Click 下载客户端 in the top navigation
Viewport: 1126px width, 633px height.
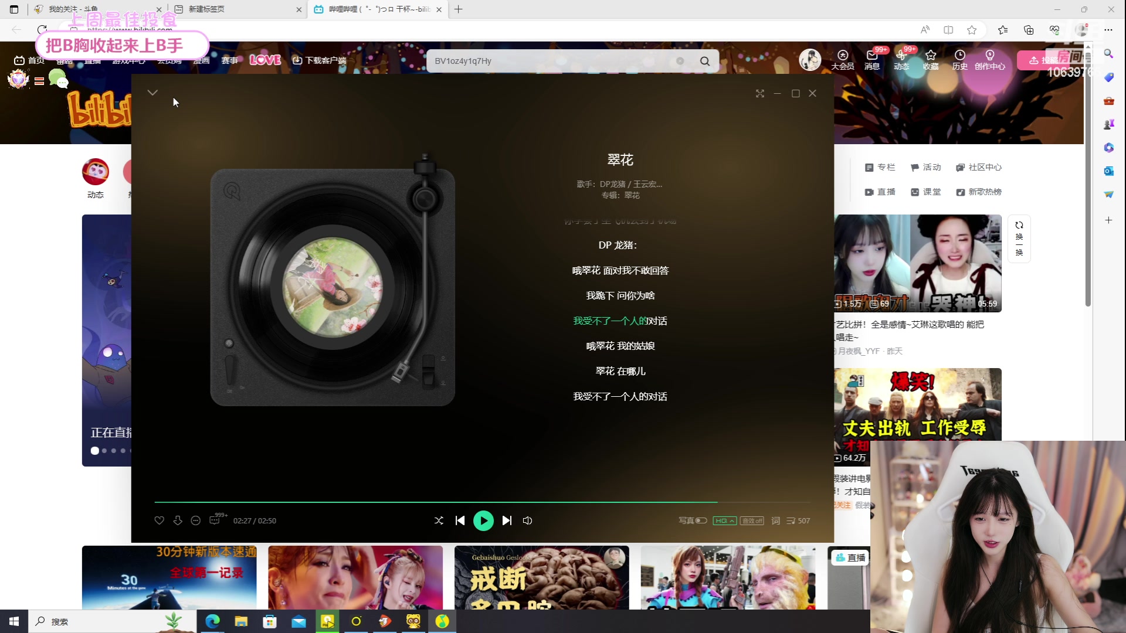[320, 60]
